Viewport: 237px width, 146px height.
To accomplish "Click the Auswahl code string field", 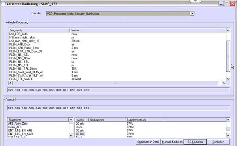I will pyautogui.click(x=118, y=108).
